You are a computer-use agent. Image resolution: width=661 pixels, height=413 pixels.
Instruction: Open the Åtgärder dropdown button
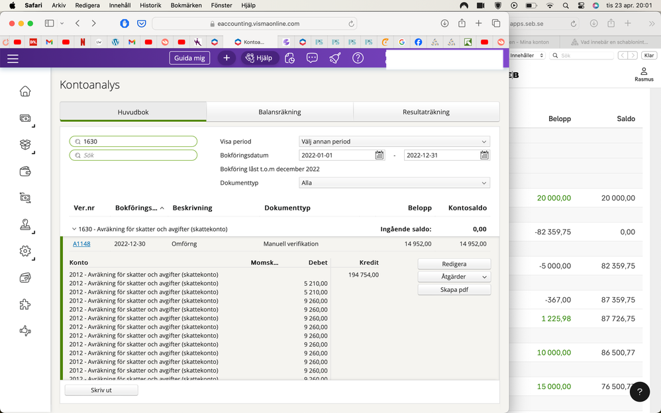[454, 277]
